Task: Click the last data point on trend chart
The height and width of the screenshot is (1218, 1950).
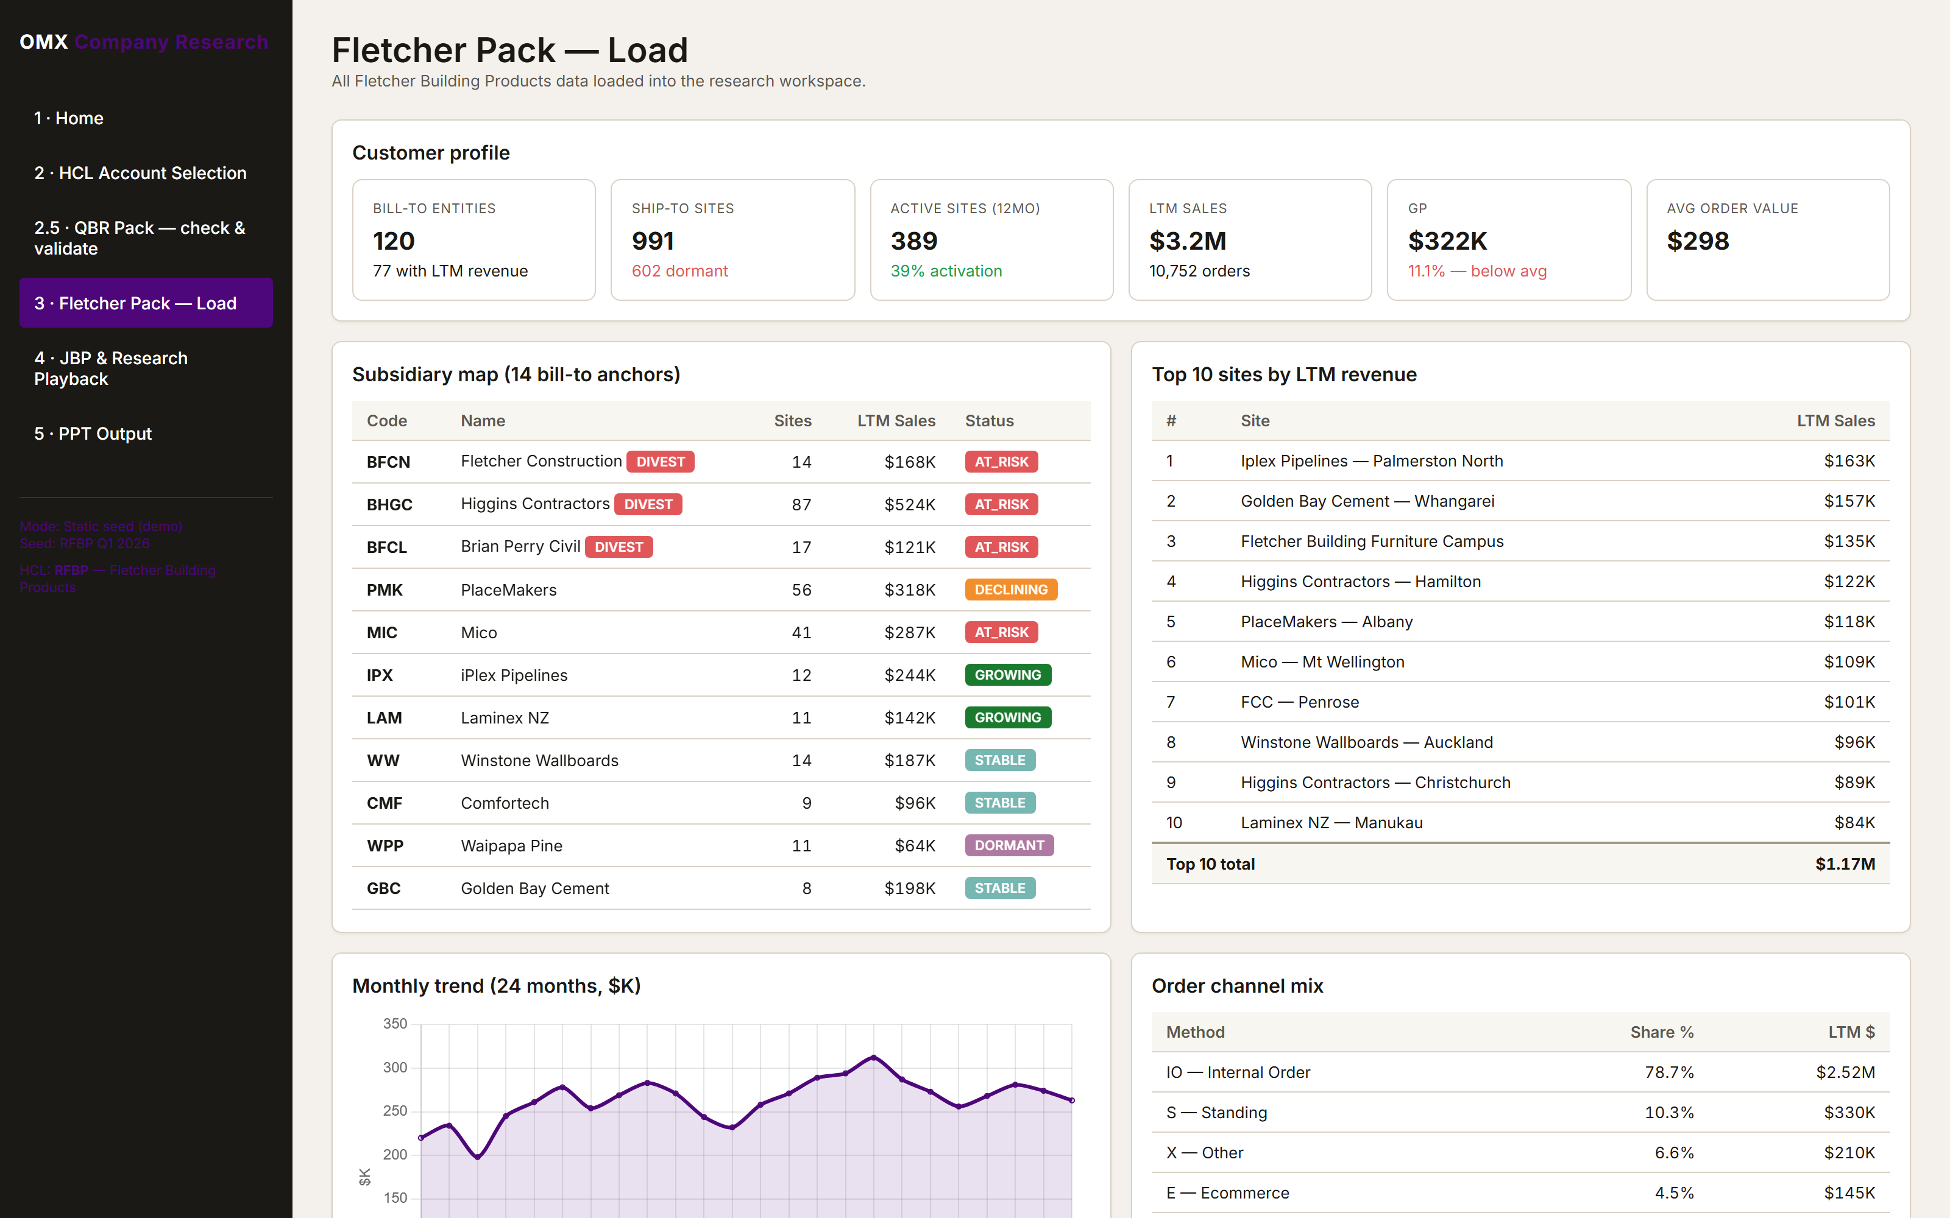Action: tap(1072, 1100)
